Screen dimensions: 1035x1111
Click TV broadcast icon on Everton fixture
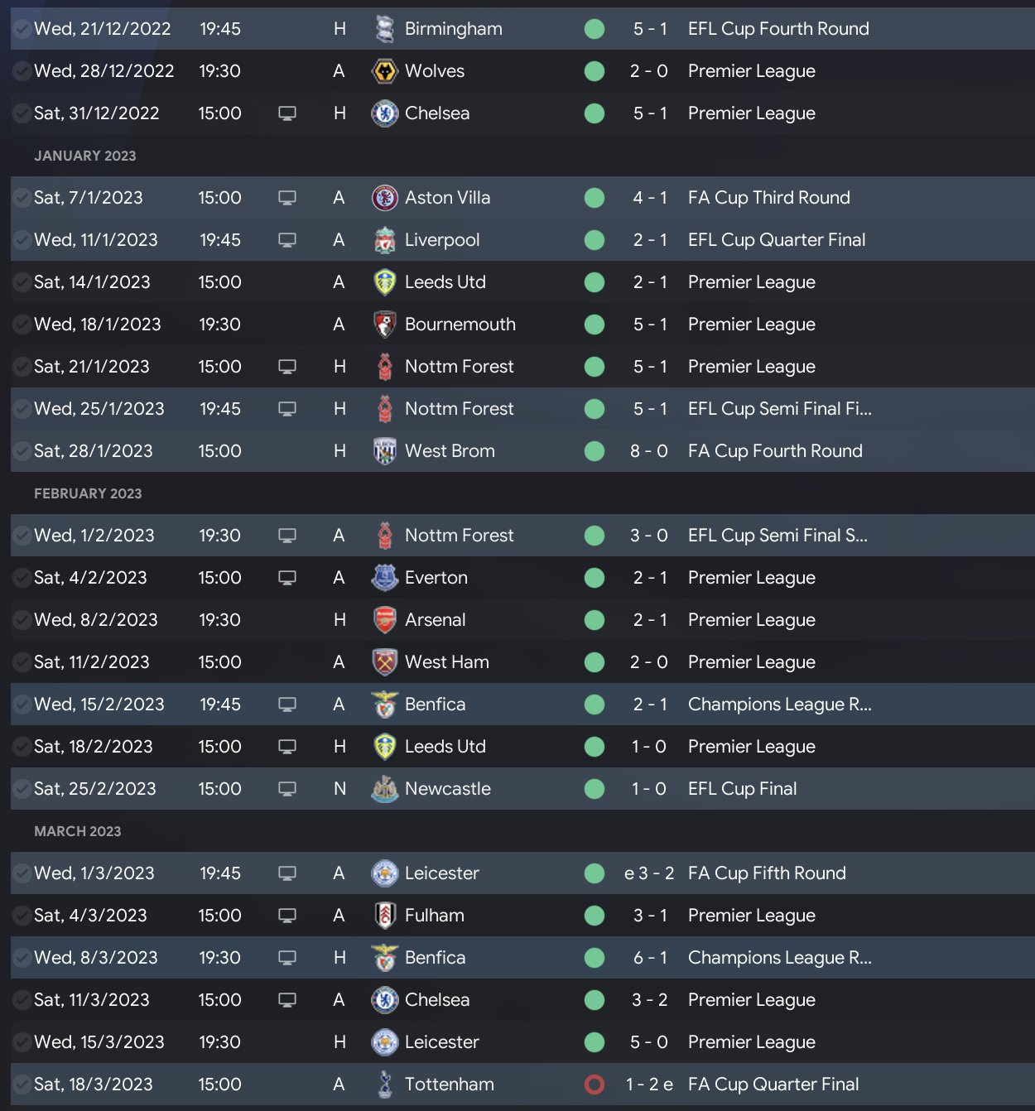(287, 578)
